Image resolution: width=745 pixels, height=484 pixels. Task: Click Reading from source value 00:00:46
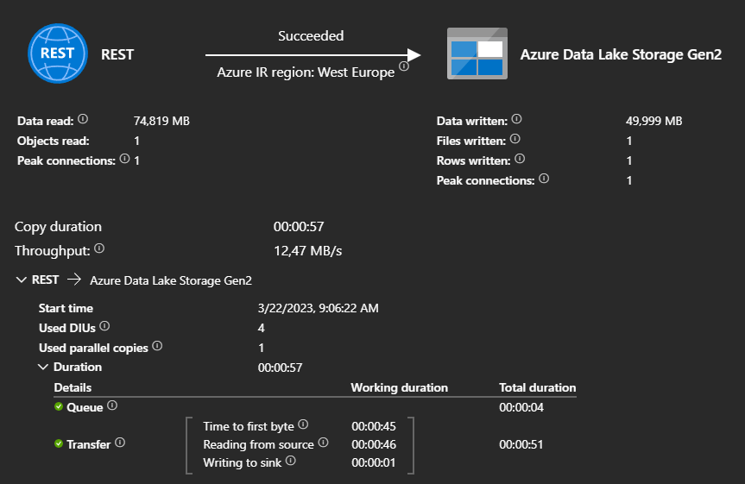pos(374,444)
